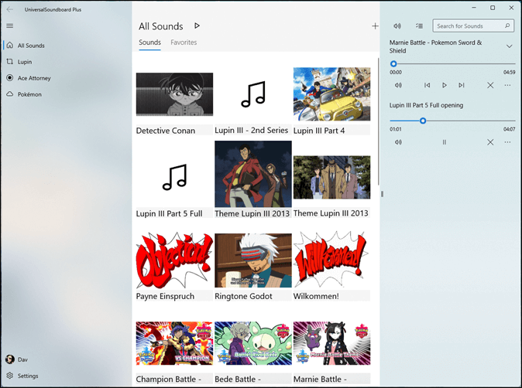This screenshot has height=388, width=522.
Task: Adjust volume of Lupin III Part 5 player
Action: click(397, 142)
